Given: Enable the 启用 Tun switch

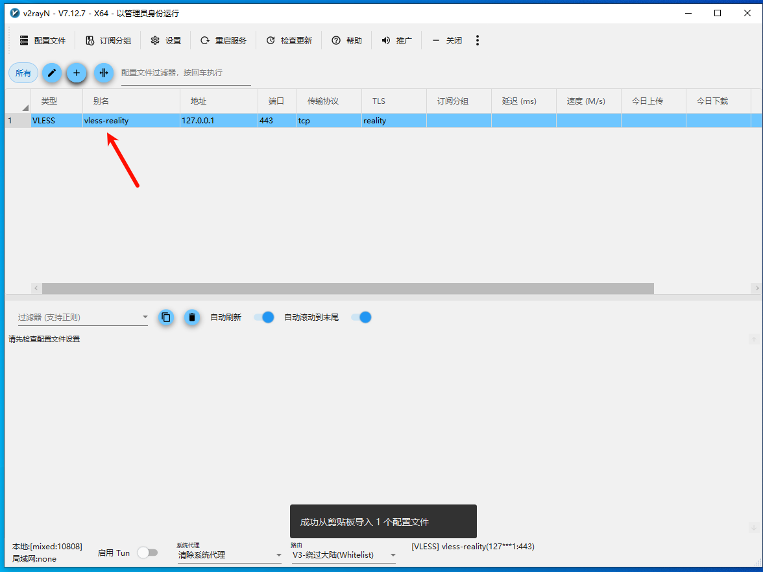Looking at the screenshot, I should click(147, 553).
